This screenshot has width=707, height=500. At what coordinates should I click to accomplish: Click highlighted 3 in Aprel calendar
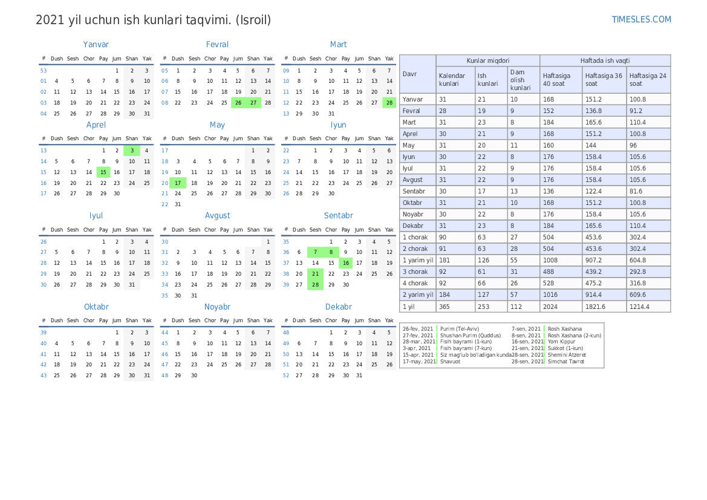tap(132, 151)
